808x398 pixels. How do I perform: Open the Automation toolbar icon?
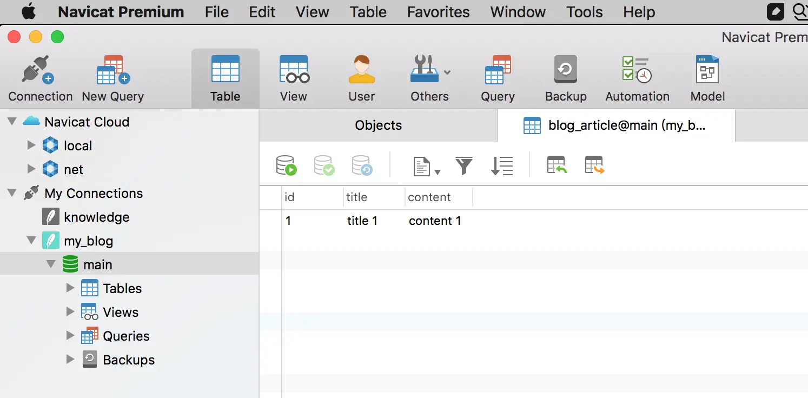coord(637,79)
